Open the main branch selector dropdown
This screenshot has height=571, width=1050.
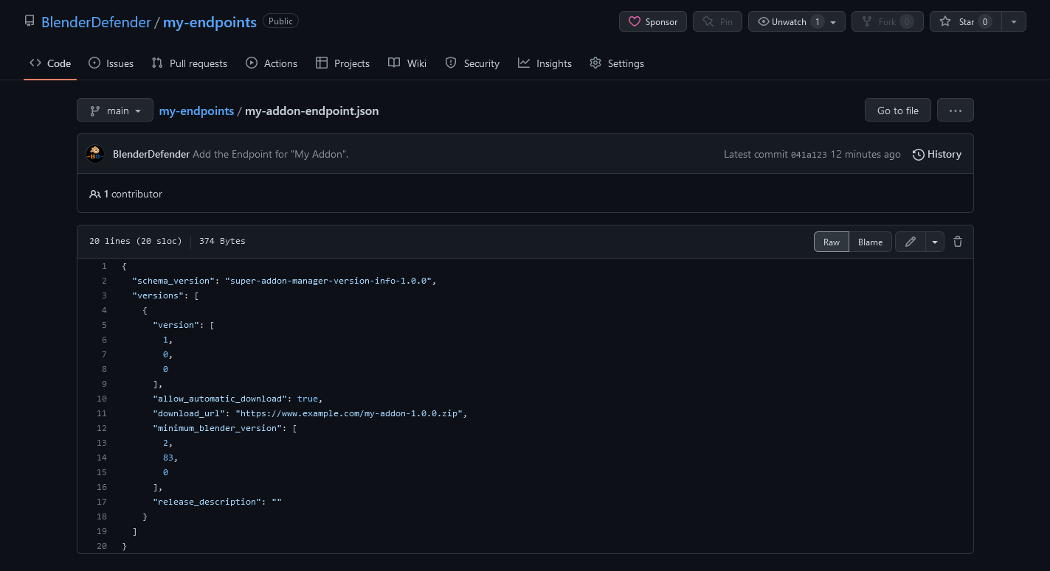coord(115,111)
